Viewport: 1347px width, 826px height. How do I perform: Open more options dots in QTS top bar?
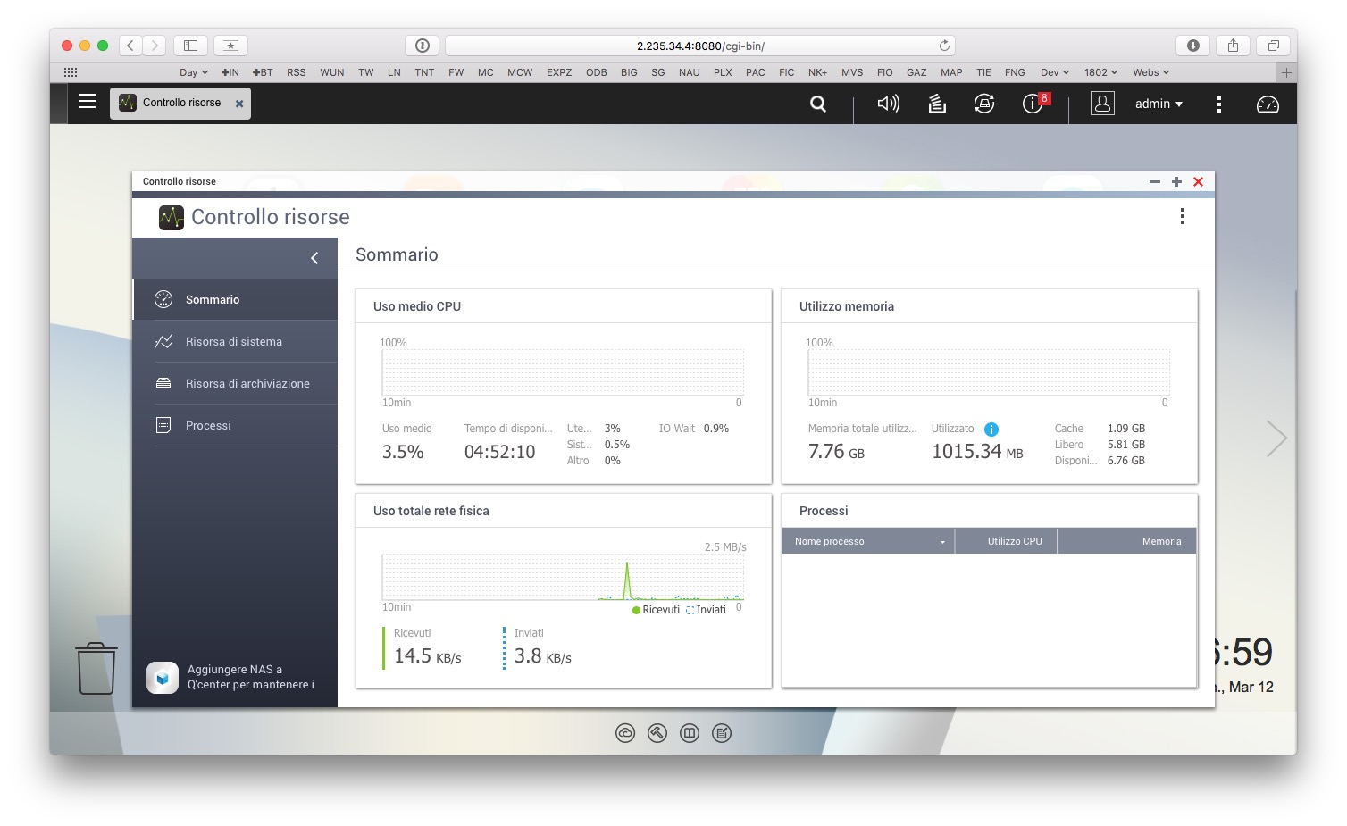1218,104
